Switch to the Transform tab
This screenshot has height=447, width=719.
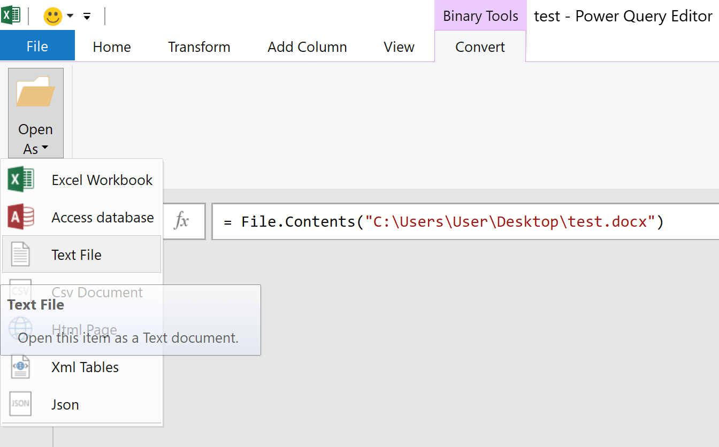(x=199, y=47)
